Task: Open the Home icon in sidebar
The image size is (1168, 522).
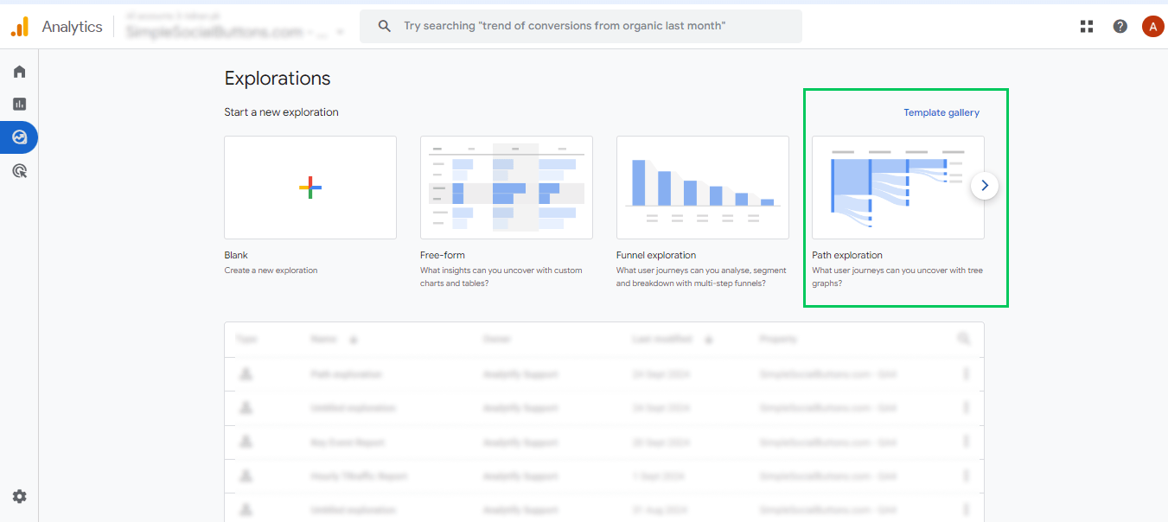Action: click(19, 72)
